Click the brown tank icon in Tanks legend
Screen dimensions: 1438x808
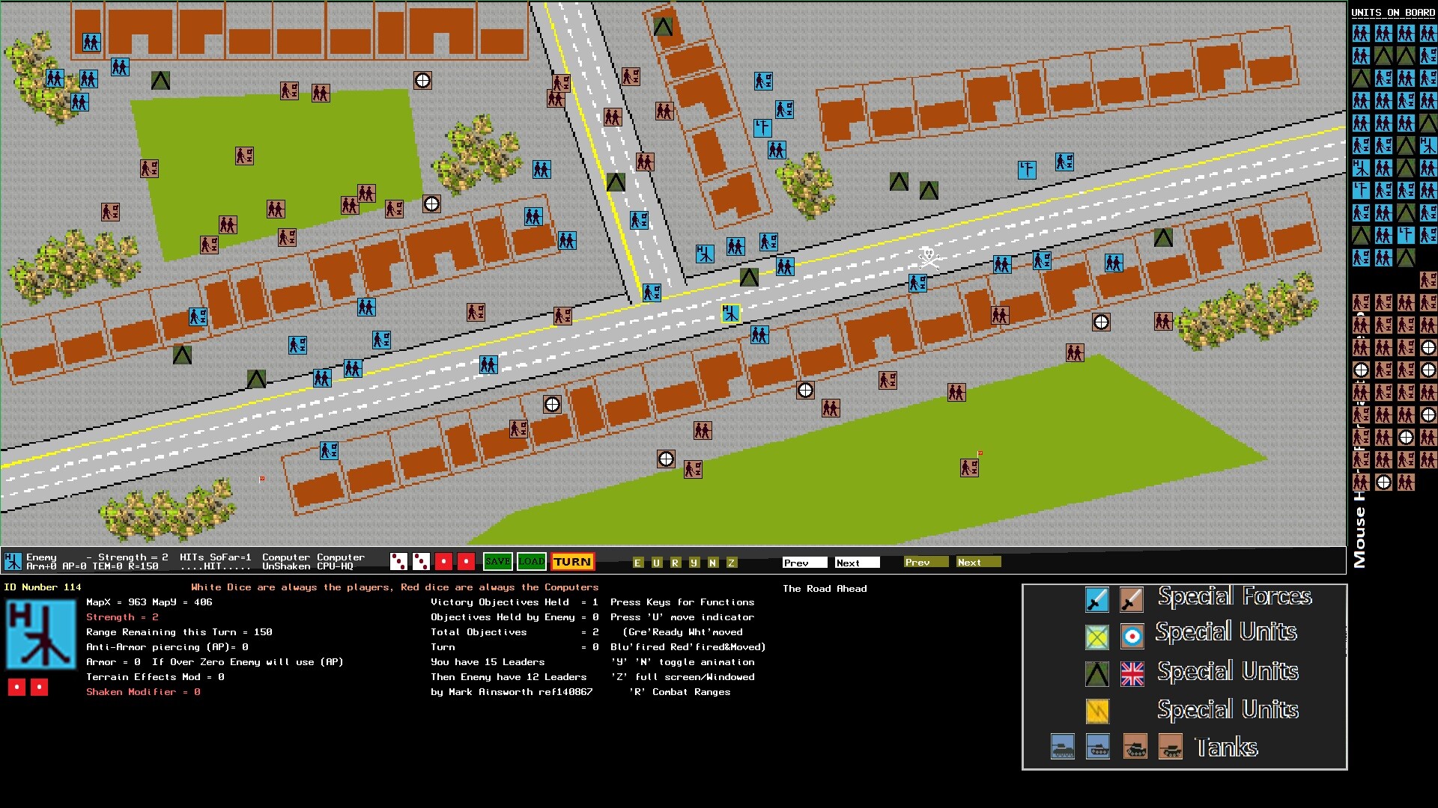1135,747
